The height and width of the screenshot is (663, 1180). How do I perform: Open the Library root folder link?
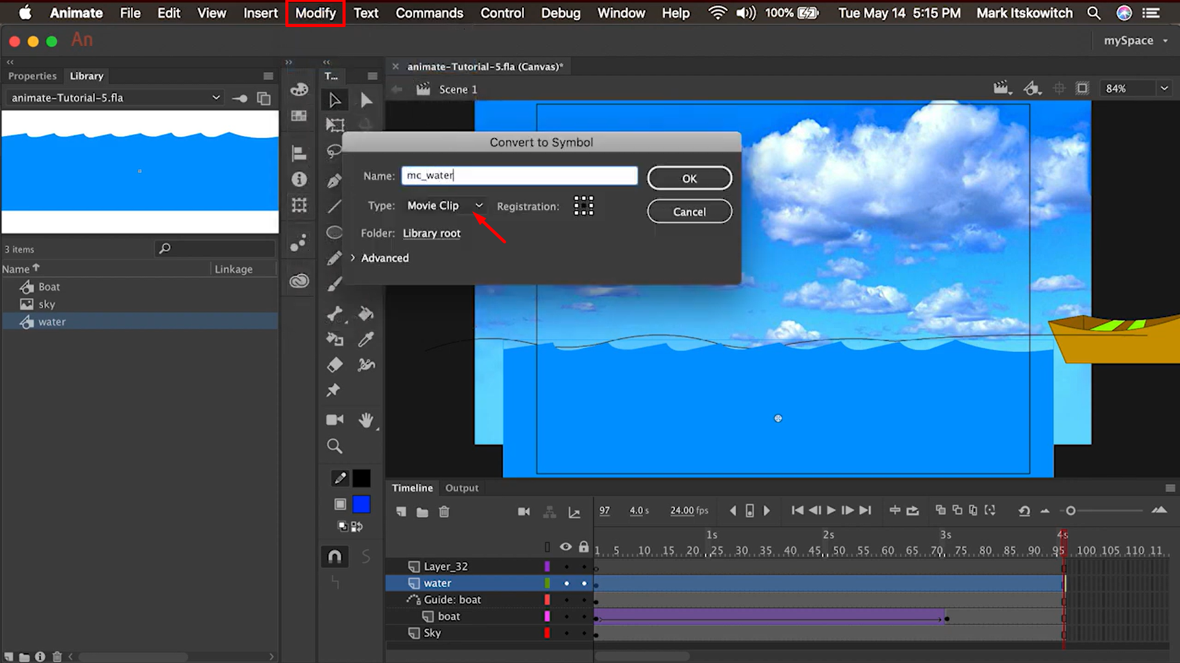tap(431, 233)
